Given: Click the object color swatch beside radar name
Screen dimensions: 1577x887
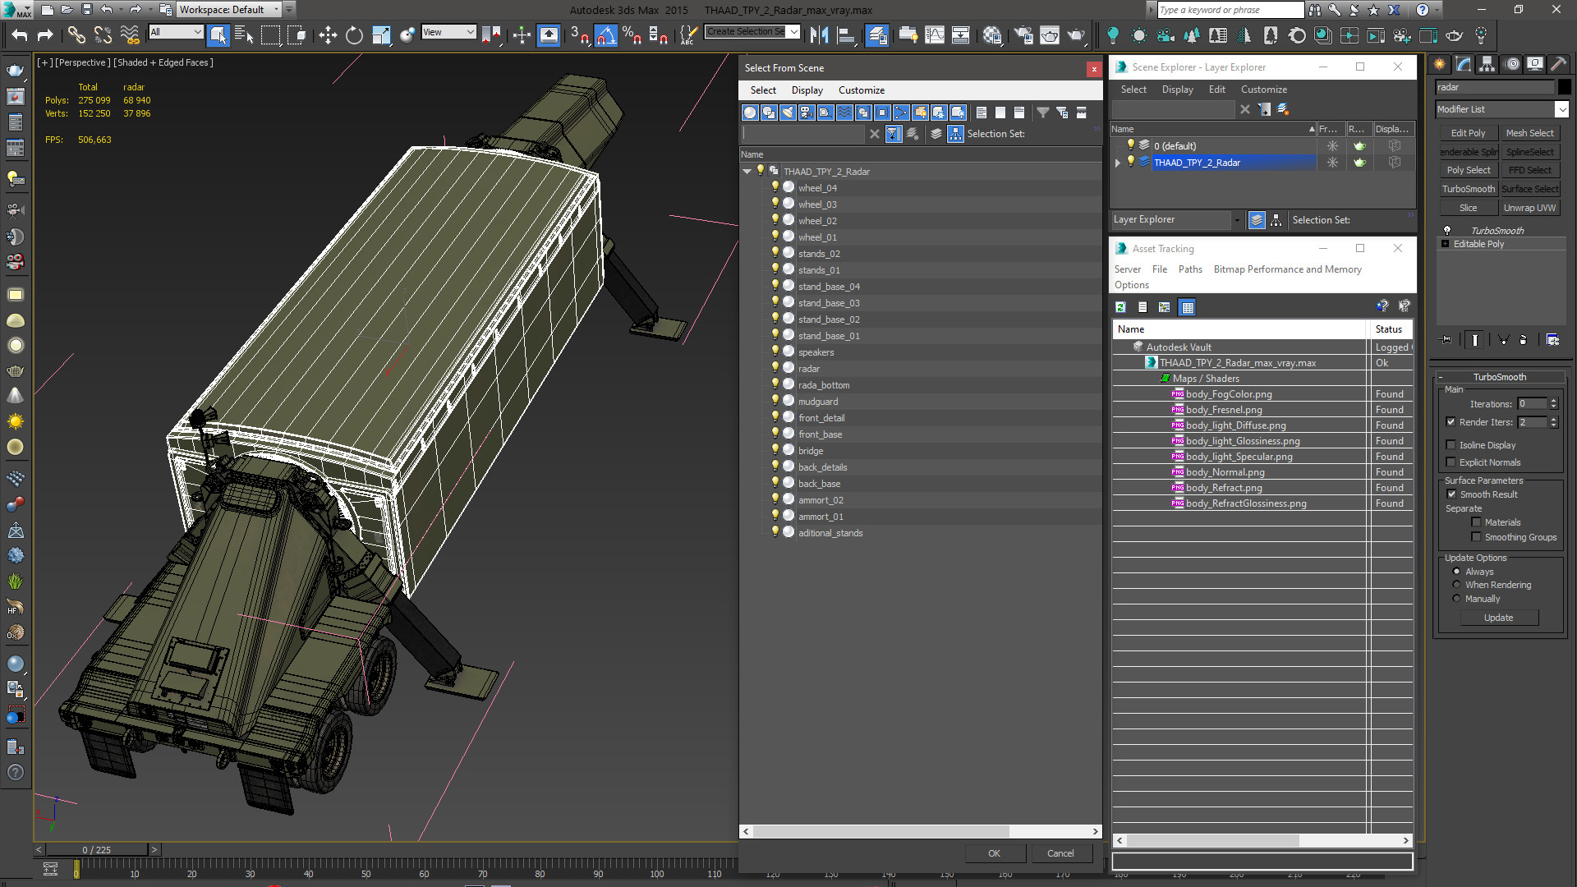Looking at the screenshot, I should (x=1564, y=87).
